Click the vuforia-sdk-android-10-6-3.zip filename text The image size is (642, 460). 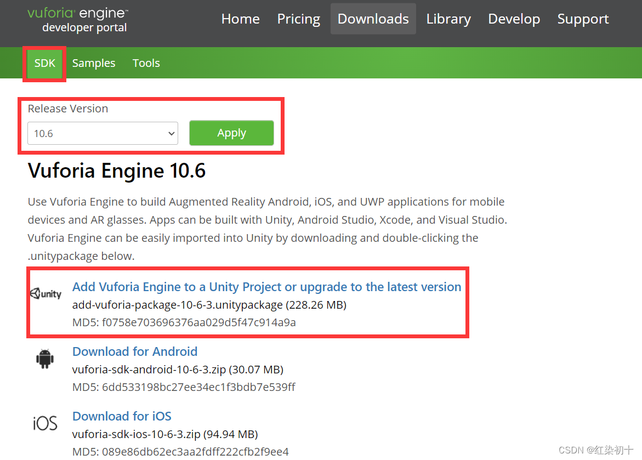pyautogui.click(x=149, y=370)
